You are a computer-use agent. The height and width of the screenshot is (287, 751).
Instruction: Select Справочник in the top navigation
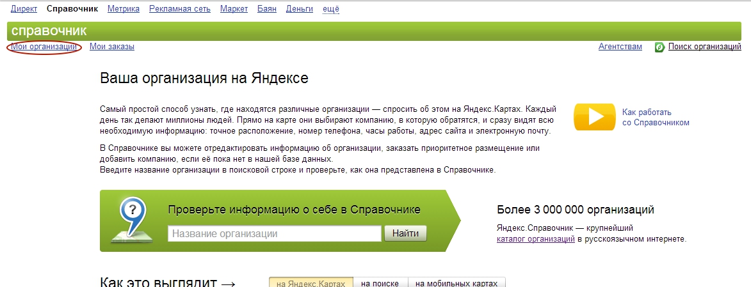[x=72, y=8]
